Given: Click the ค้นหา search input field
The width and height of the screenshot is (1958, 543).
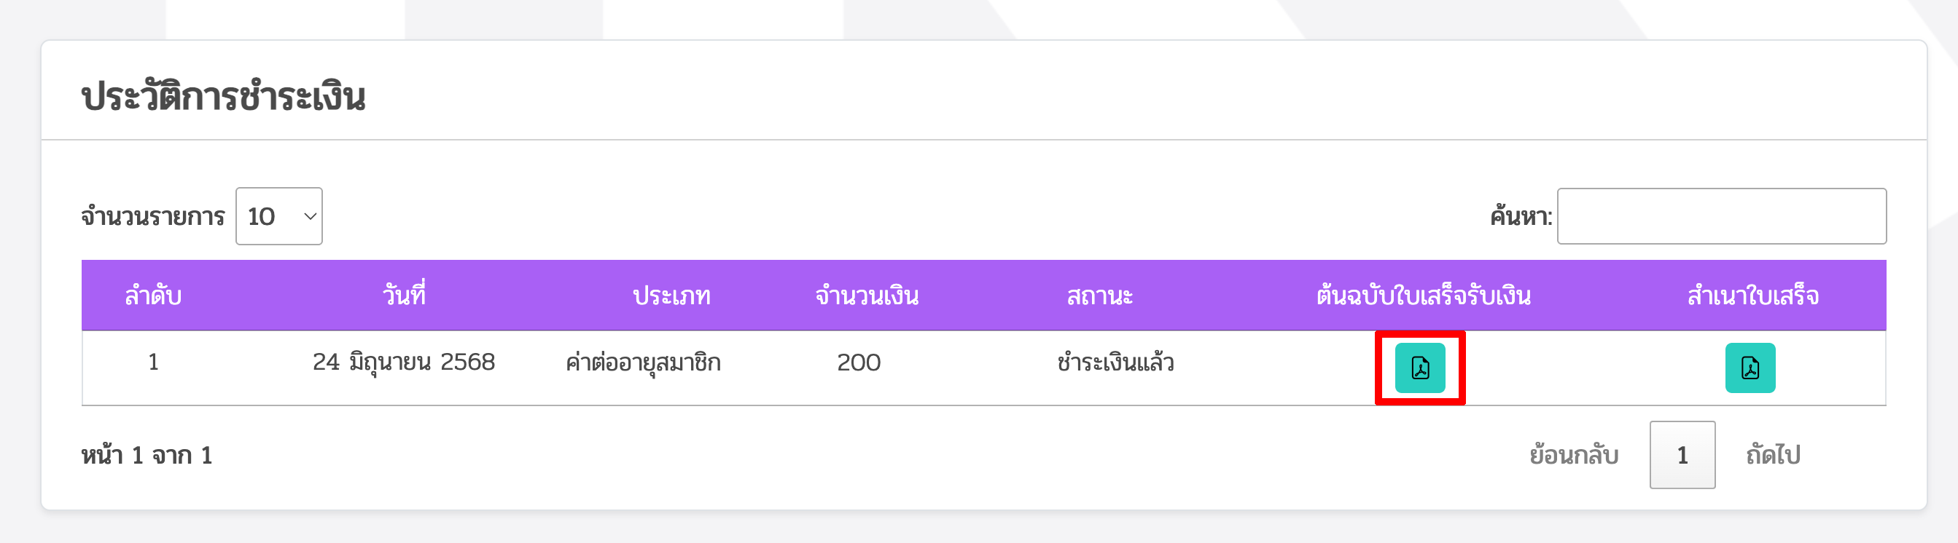Looking at the screenshot, I should tap(1721, 216).
